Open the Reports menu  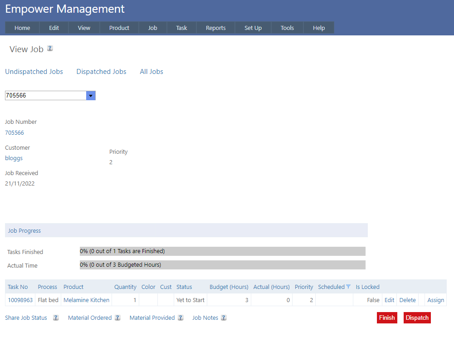click(215, 28)
